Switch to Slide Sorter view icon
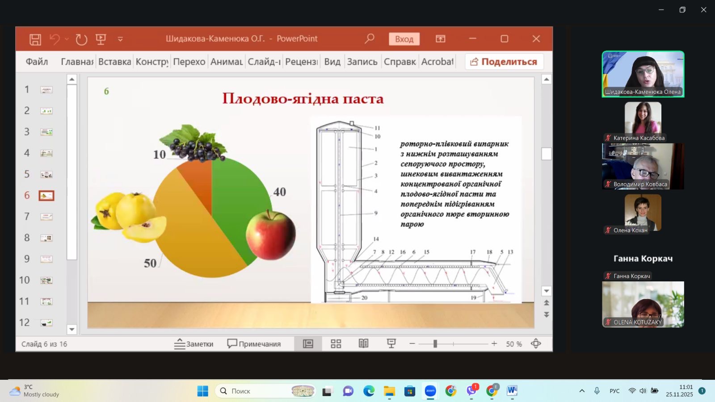This screenshot has width=715, height=402. (336, 343)
